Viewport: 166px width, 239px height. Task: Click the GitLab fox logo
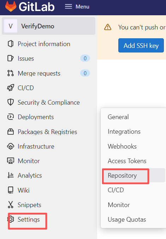11,6
